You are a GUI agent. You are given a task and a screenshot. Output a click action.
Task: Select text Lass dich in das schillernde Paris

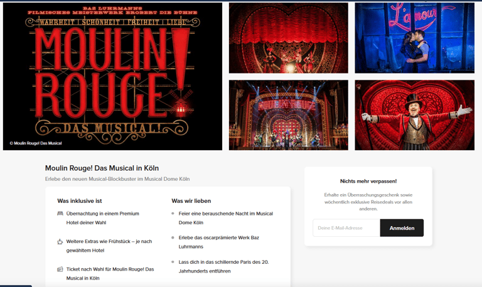pos(224,266)
